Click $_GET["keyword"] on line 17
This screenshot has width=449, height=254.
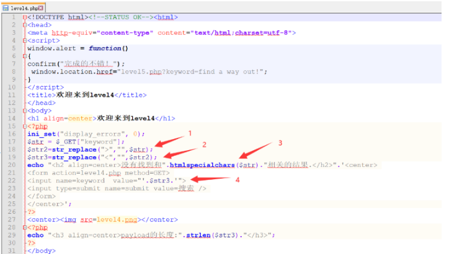tap(88, 142)
